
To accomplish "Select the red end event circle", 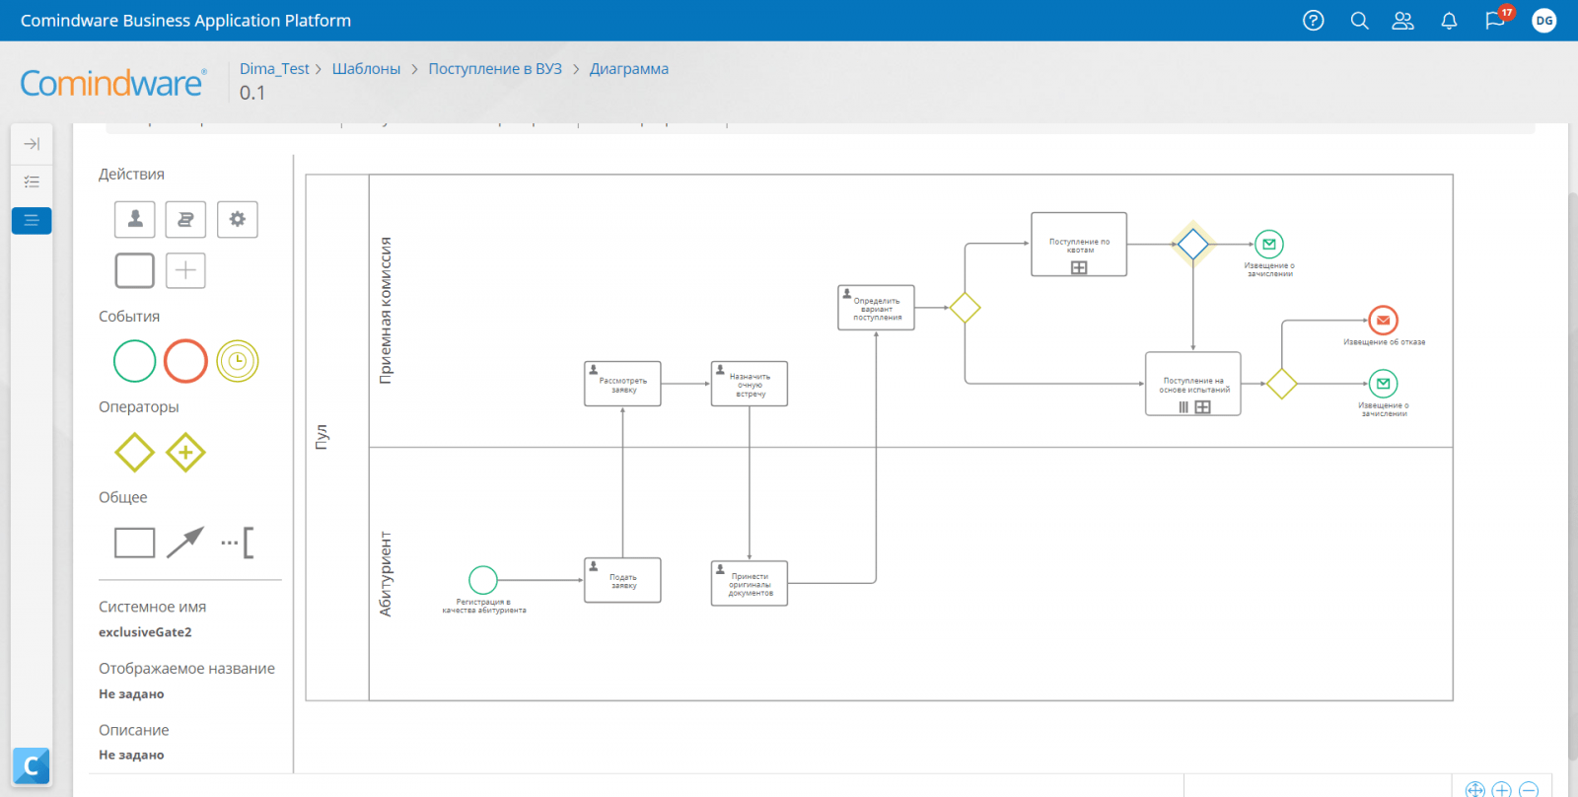I will tap(185, 361).
